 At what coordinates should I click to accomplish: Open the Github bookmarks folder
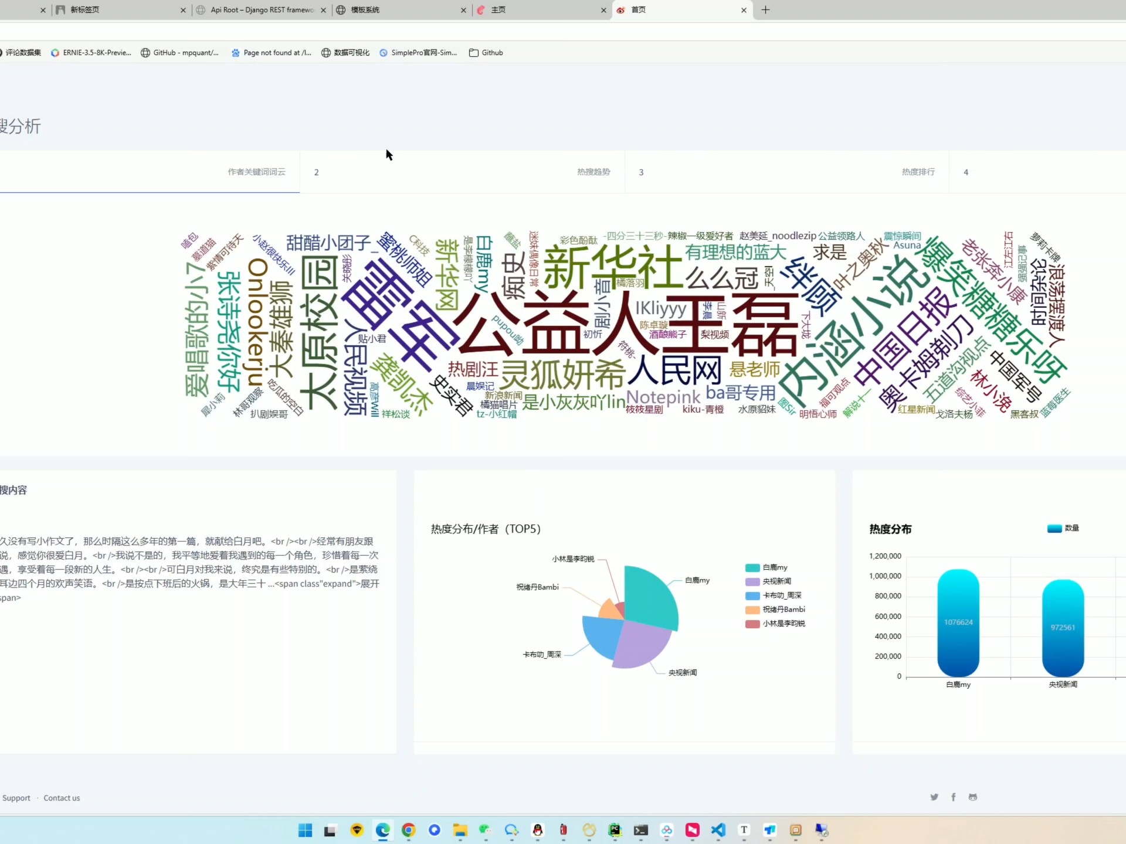[x=486, y=53]
